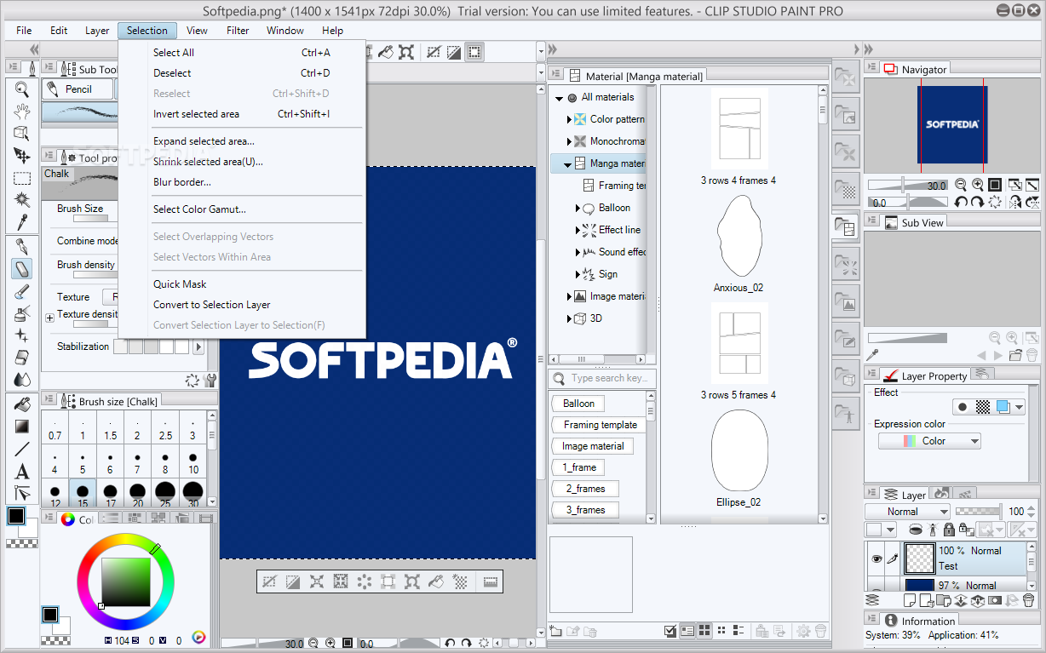
Task: Choose Select All menu item
Action: (x=242, y=53)
